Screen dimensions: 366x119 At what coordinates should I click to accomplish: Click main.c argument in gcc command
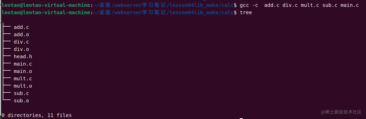pyautogui.click(x=350, y=5)
